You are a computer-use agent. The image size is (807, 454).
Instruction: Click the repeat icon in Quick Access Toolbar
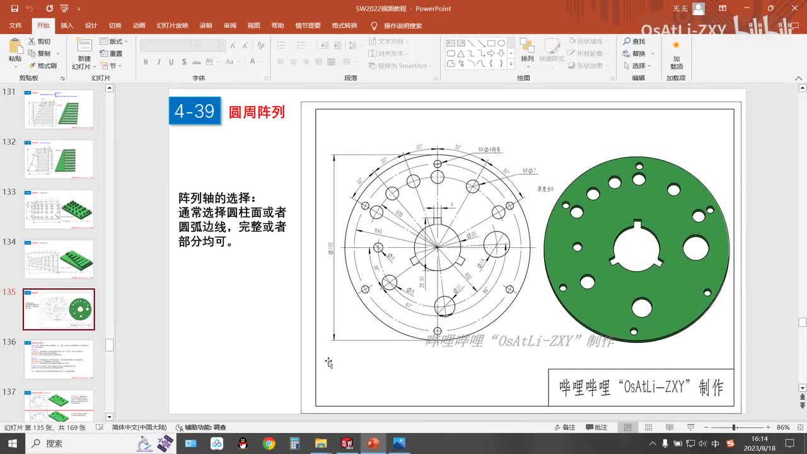click(50, 9)
